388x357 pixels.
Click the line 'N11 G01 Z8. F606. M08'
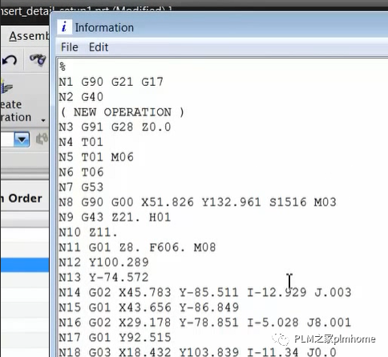[x=137, y=247]
